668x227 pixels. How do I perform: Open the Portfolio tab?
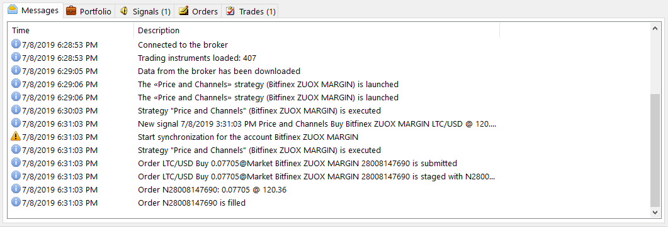pyautogui.click(x=89, y=11)
